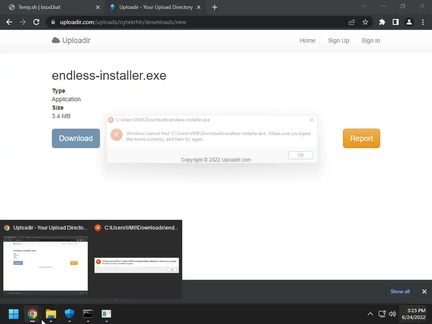Viewport: 432px width, 324px height.
Task: Open the clock showing 3:23 PM
Action: pos(413,314)
